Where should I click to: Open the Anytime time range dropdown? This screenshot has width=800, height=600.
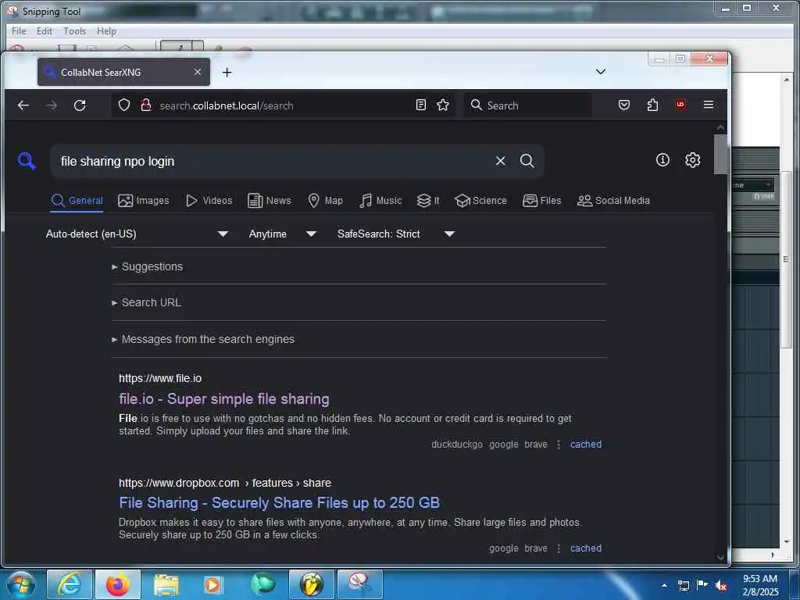click(283, 234)
